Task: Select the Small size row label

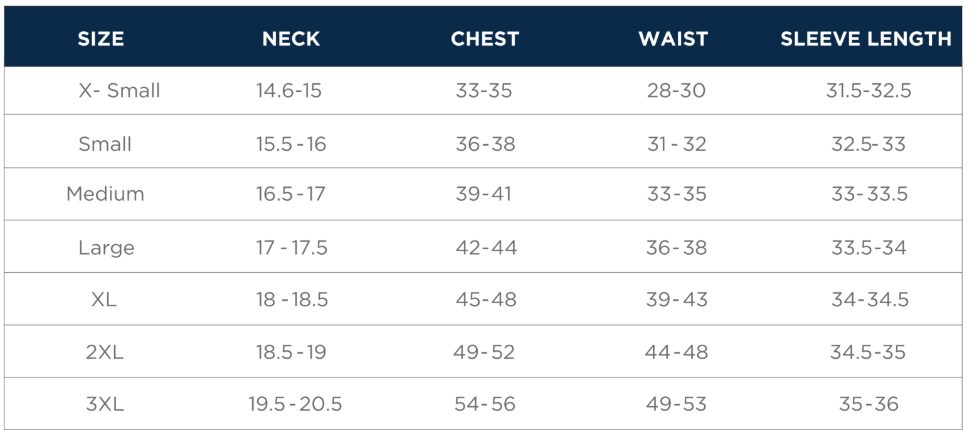Action: 105,144
